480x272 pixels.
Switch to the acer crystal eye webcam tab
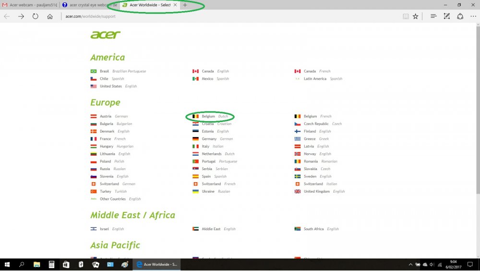(x=90, y=5)
